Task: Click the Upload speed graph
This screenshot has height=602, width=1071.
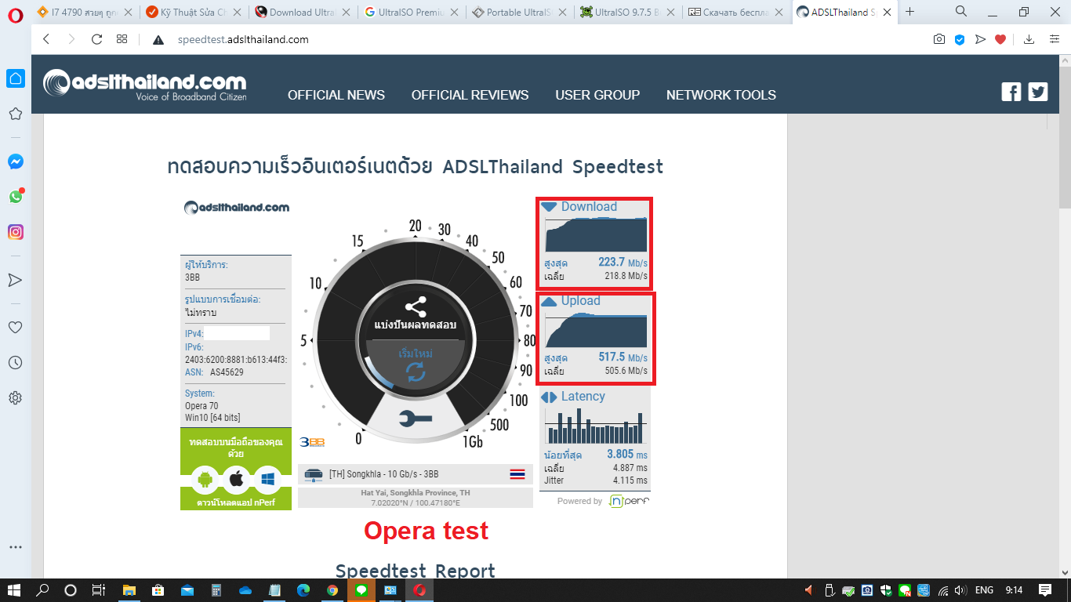Action: 596,329
